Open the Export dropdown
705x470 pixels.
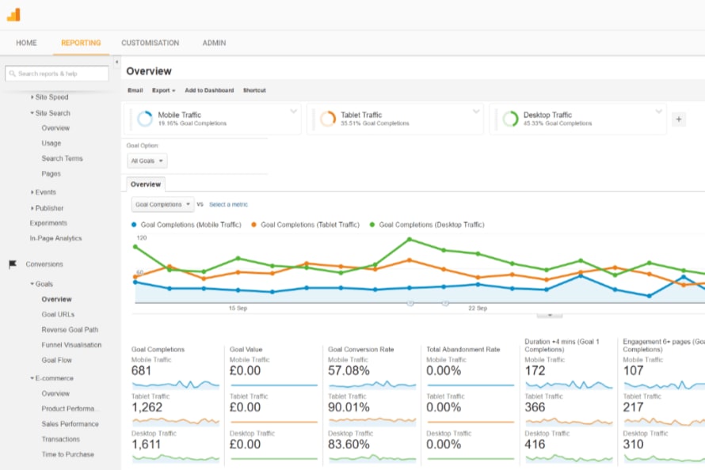point(163,91)
